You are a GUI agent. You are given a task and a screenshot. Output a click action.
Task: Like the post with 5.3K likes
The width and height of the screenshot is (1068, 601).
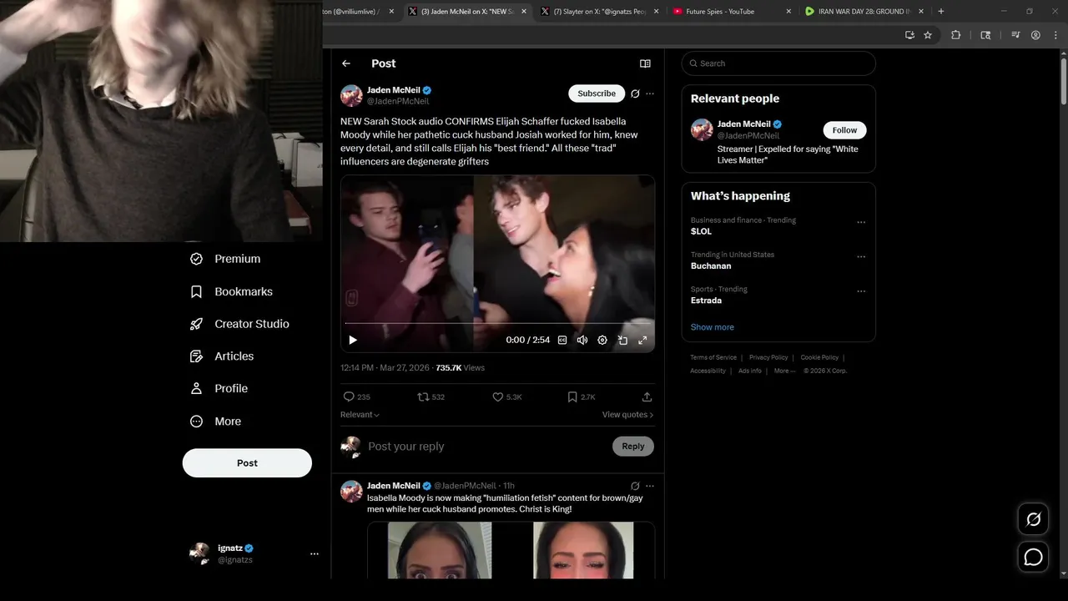coord(506,396)
